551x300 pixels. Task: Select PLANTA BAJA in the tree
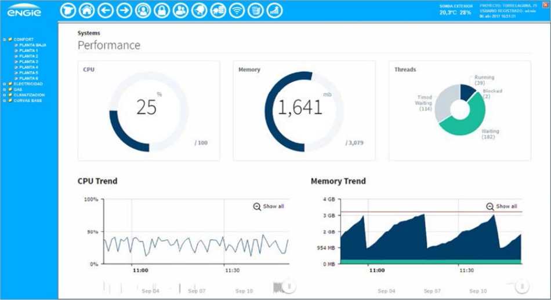(x=32, y=45)
